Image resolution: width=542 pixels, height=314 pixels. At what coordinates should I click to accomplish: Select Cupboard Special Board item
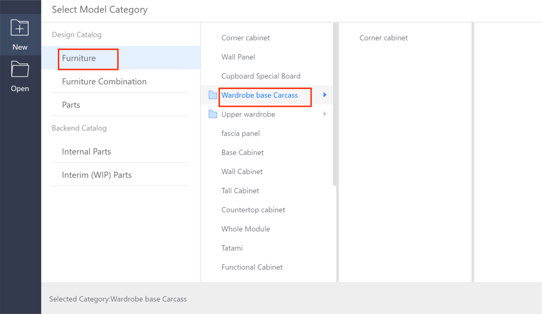pyautogui.click(x=261, y=76)
